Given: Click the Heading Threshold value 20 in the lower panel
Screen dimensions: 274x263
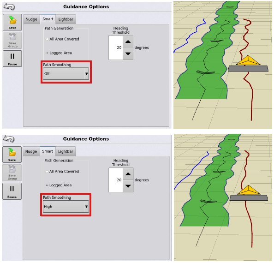Looking at the screenshot, I should (x=116, y=180).
